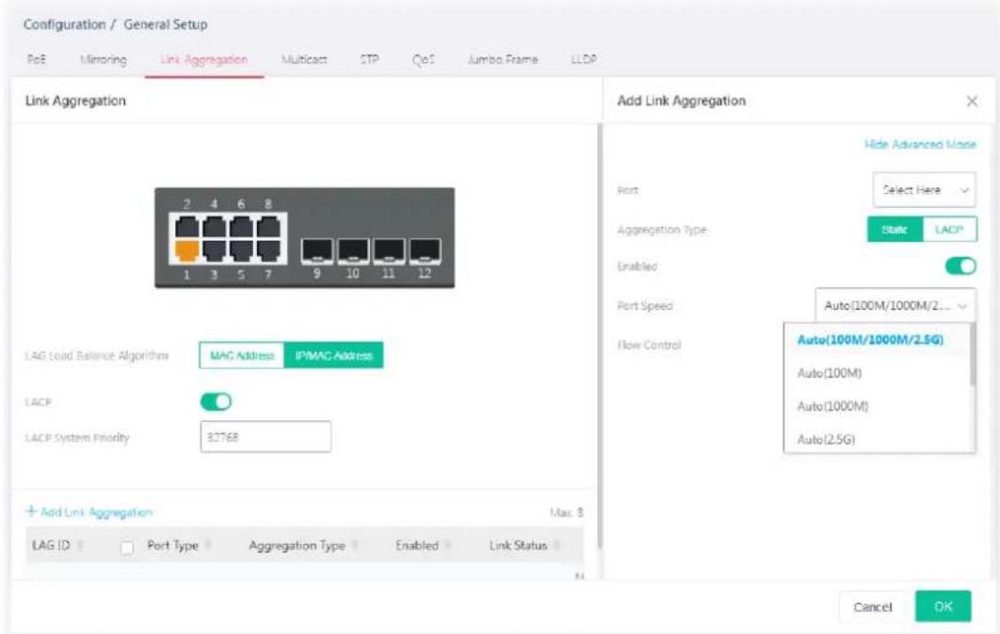Collapse the Port Speed dropdown
This screenshot has height=634, width=1000.
point(895,305)
